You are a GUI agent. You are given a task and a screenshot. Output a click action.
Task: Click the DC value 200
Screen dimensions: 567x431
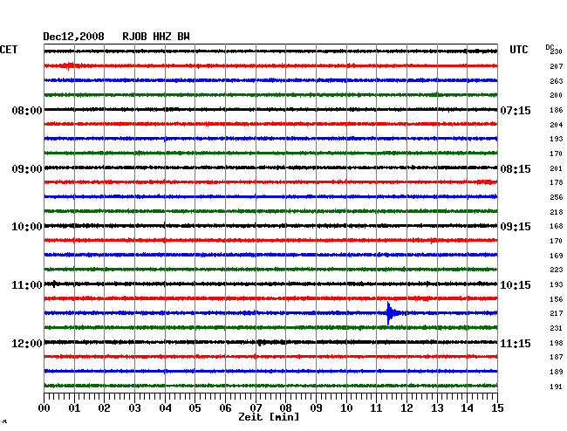point(557,95)
